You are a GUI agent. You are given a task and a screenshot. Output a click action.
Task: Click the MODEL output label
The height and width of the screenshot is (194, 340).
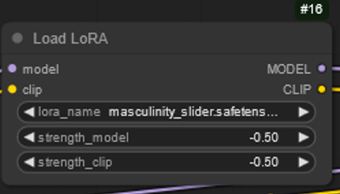click(x=289, y=69)
